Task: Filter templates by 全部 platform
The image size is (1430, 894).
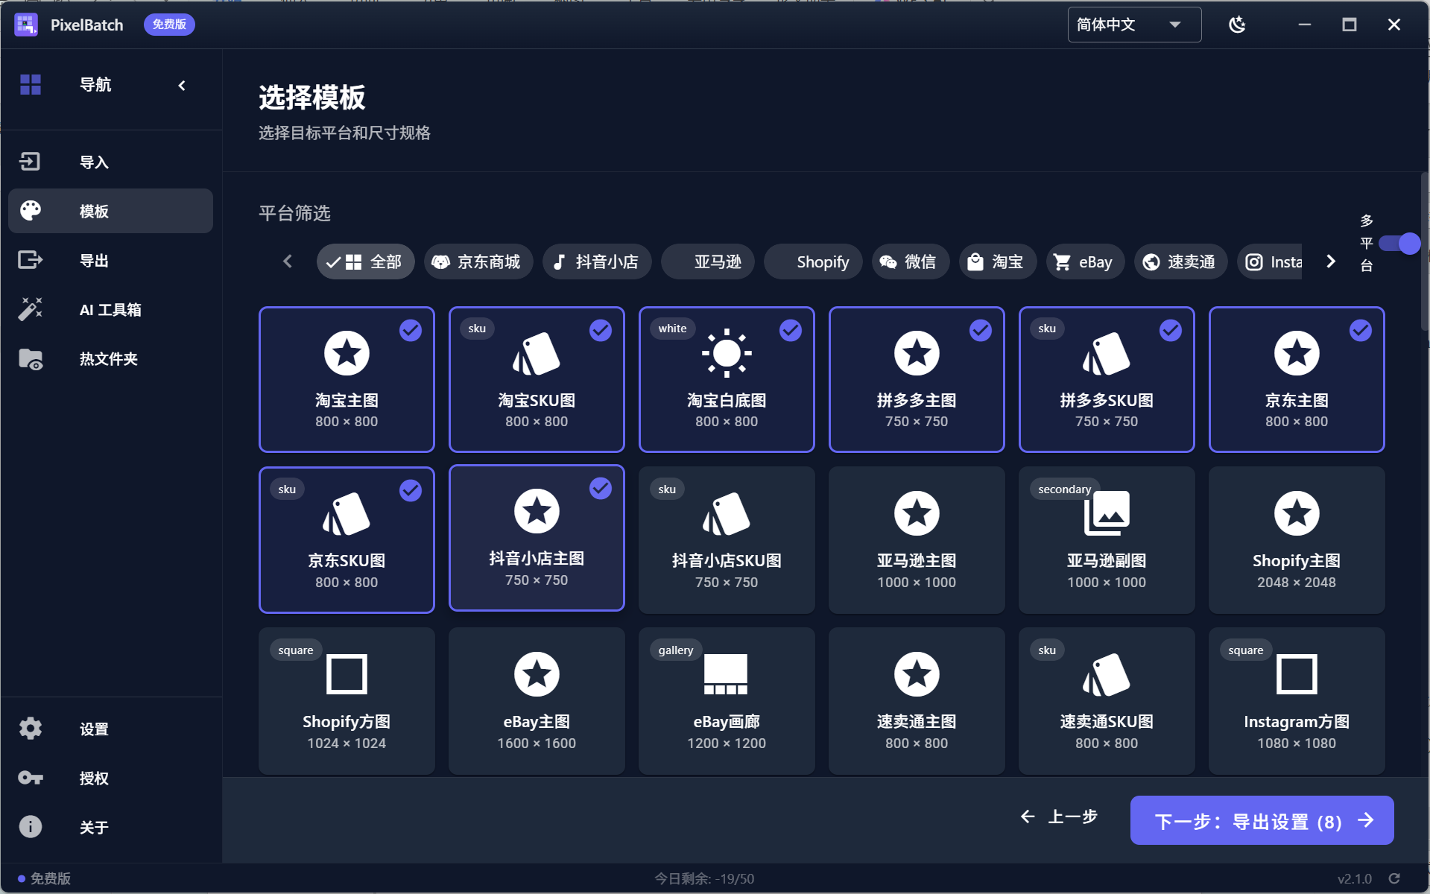Action: pos(365,261)
